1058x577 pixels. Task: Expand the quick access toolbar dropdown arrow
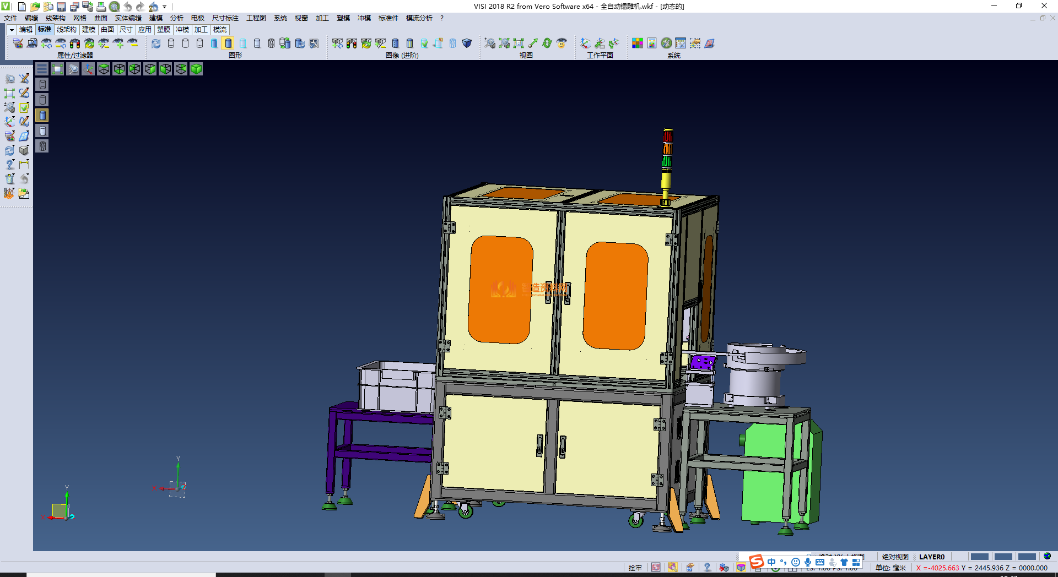click(164, 7)
